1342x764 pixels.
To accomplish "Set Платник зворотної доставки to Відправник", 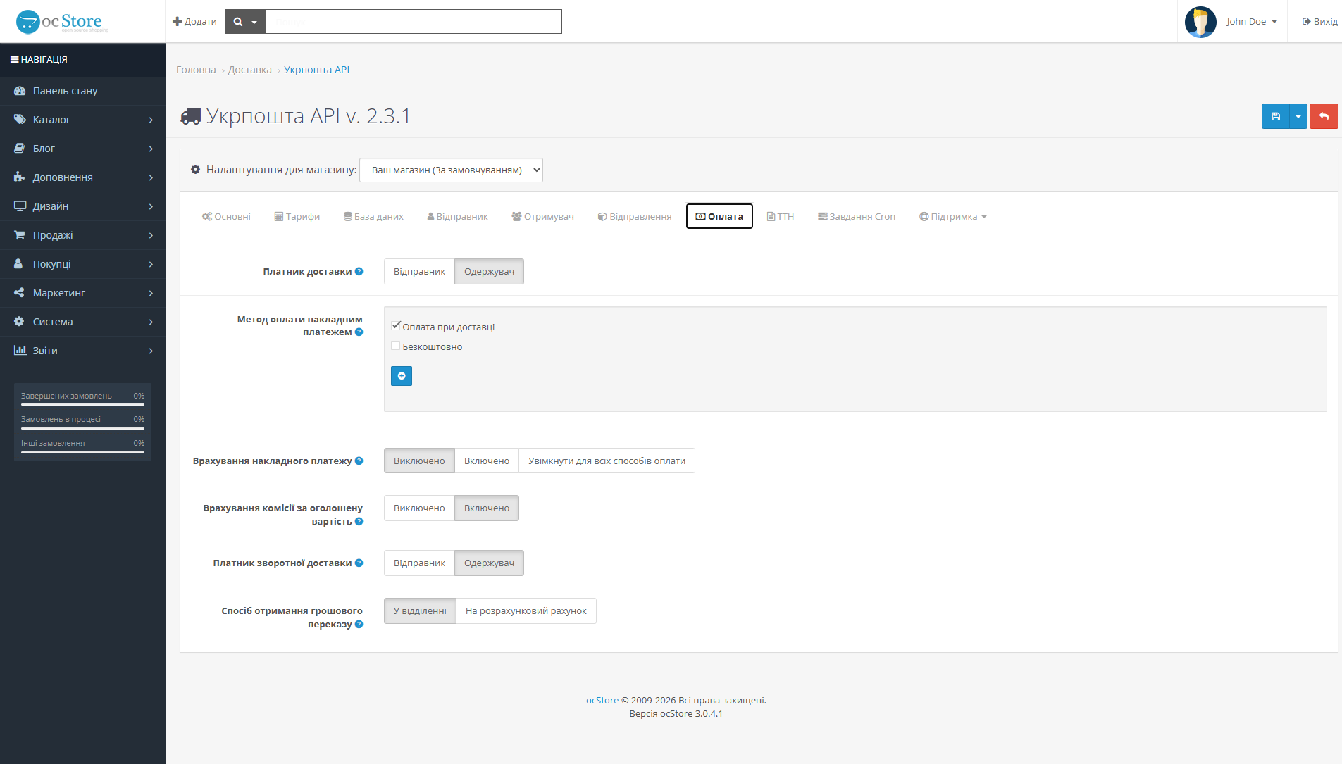I will [x=419, y=563].
